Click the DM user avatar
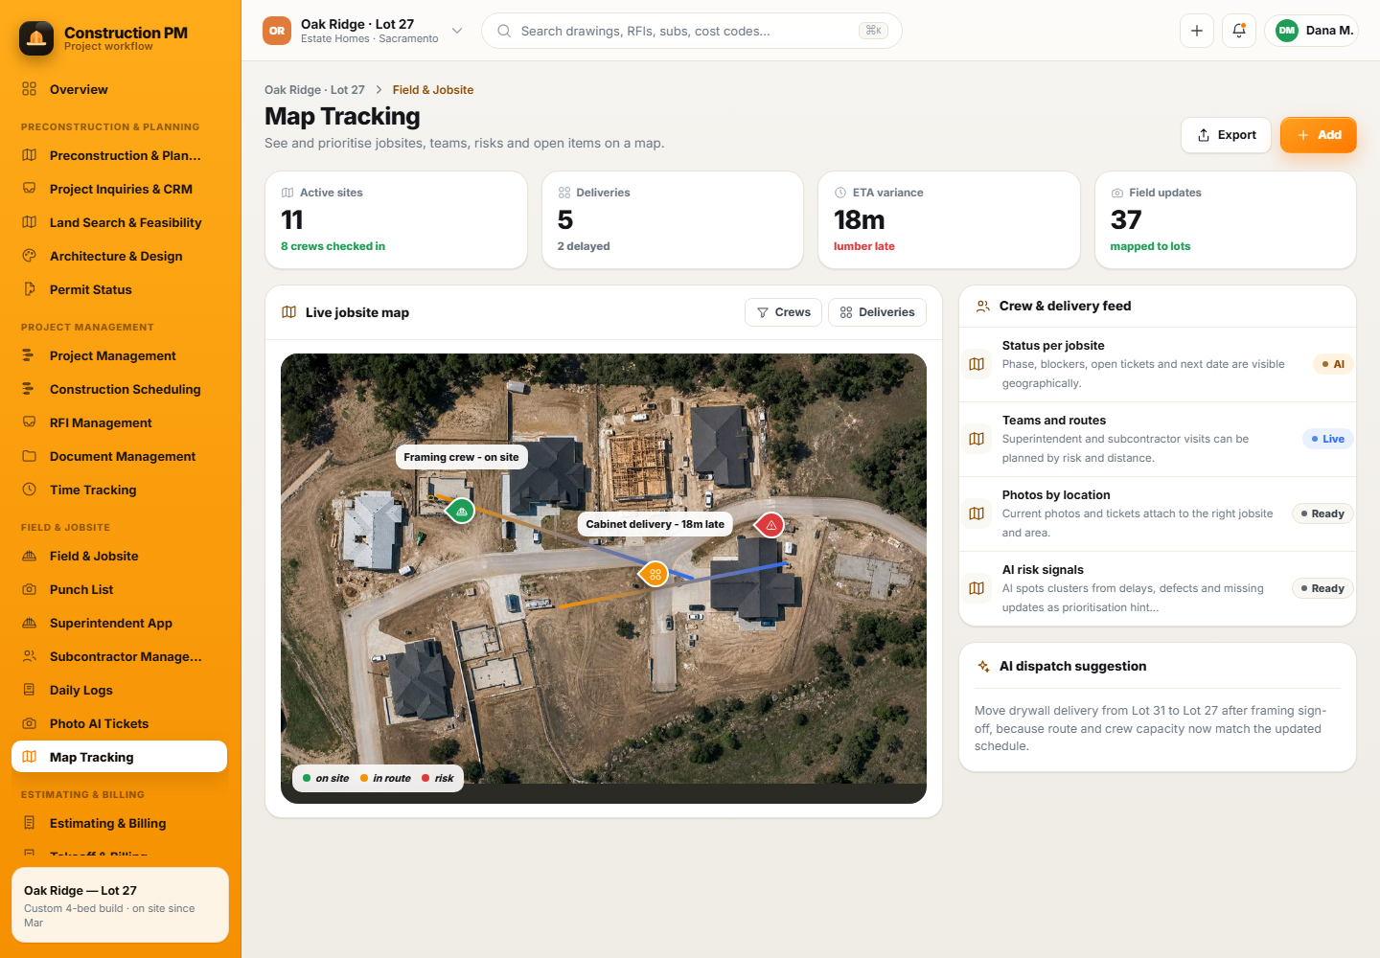The image size is (1380, 958). [1287, 31]
